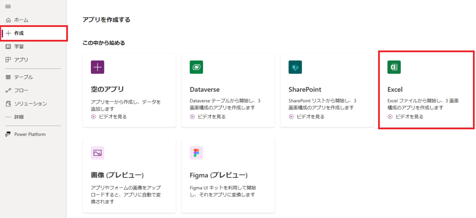Click the home icon in sidebar

8,20
